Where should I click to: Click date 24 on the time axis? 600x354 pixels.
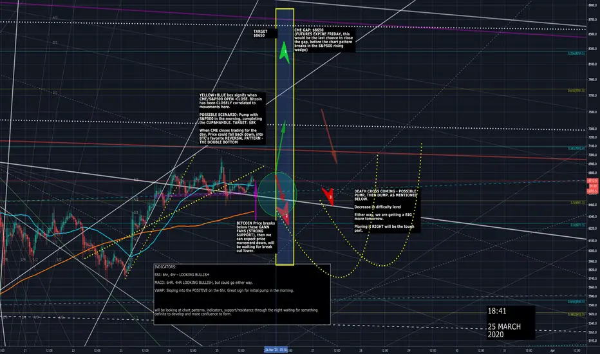click(169, 350)
